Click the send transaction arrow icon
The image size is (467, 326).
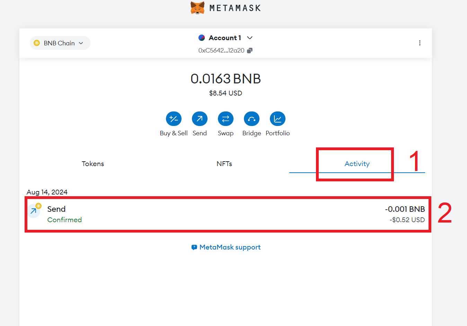tap(34, 211)
